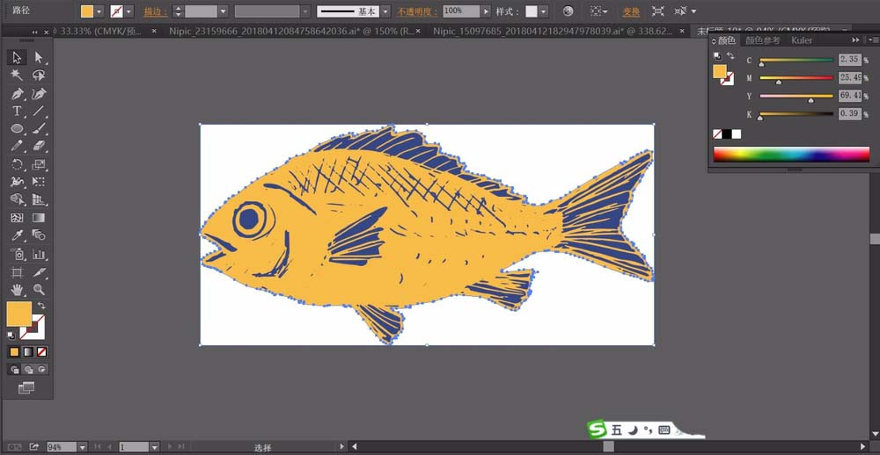
Task: Select the Free Transform tool
Action: pyautogui.click(x=39, y=182)
